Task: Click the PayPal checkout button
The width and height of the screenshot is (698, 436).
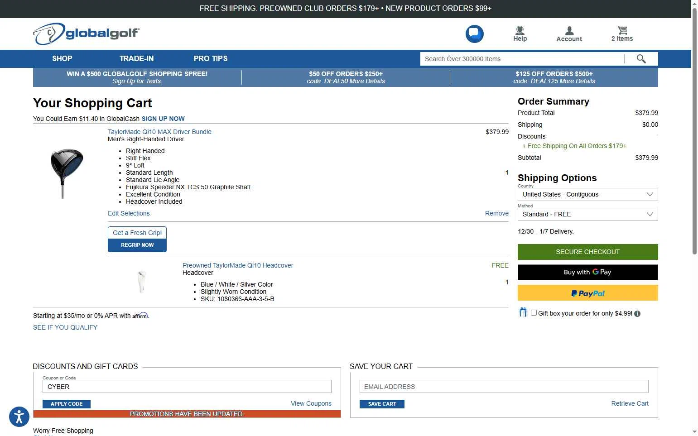Action: point(587,293)
